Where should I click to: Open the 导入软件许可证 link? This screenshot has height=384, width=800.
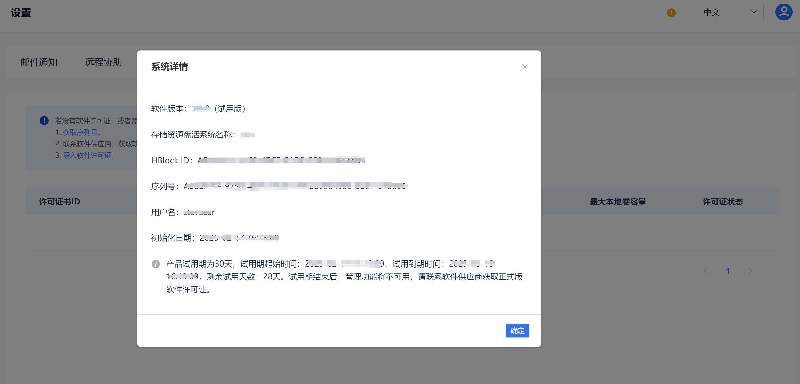pos(89,155)
